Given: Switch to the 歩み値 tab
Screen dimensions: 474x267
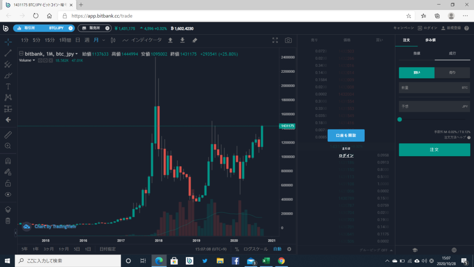Looking at the screenshot, I should coord(430,40).
